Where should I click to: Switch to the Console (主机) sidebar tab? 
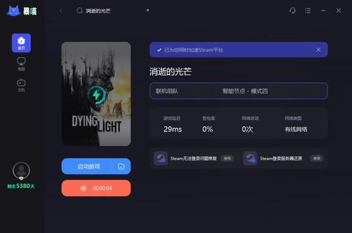click(x=21, y=85)
